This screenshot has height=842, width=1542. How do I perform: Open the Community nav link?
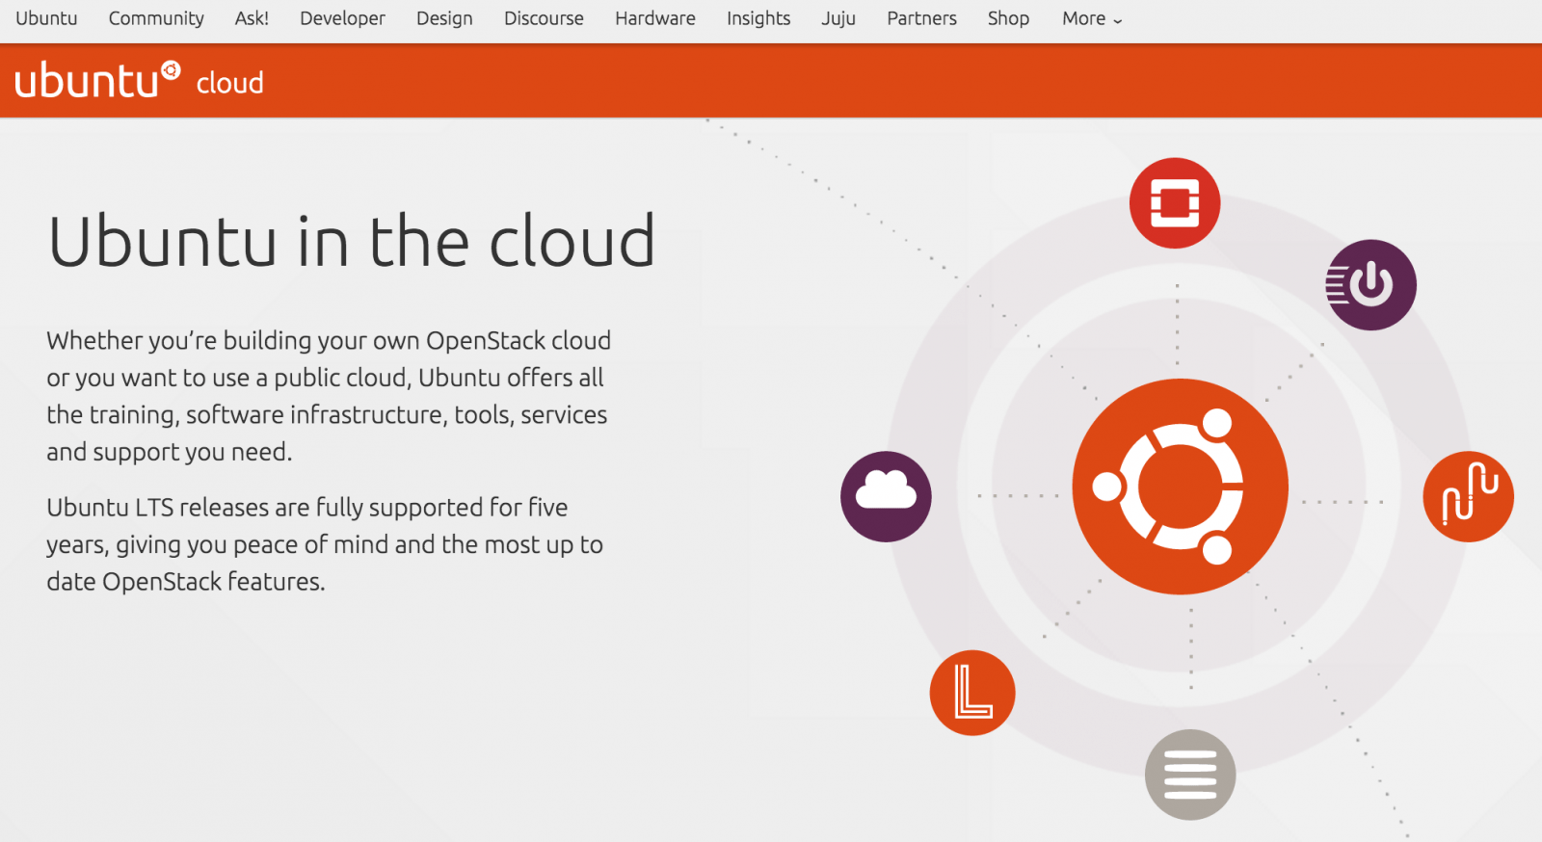tap(156, 19)
